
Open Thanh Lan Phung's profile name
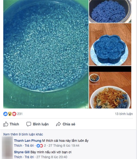click(28, 141)
